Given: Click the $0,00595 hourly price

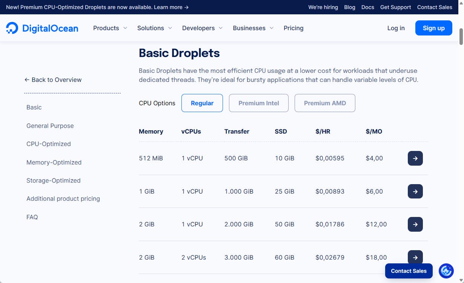Looking at the screenshot, I should (330, 158).
